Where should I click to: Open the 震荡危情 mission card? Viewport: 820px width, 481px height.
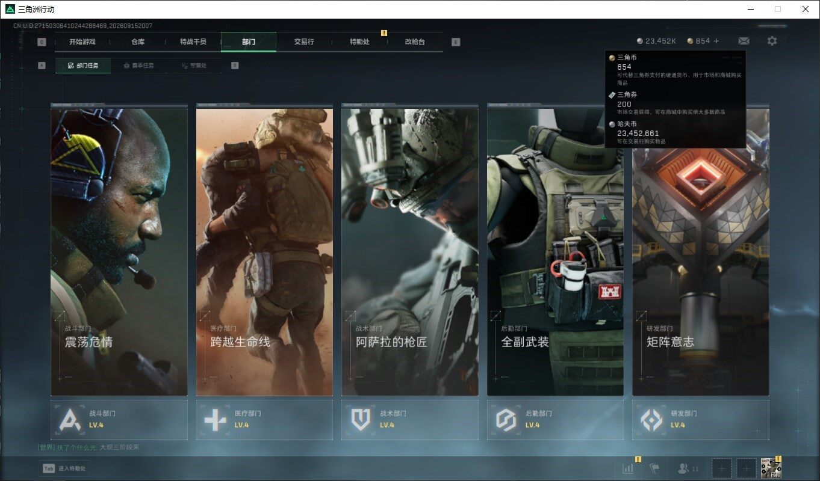119,252
